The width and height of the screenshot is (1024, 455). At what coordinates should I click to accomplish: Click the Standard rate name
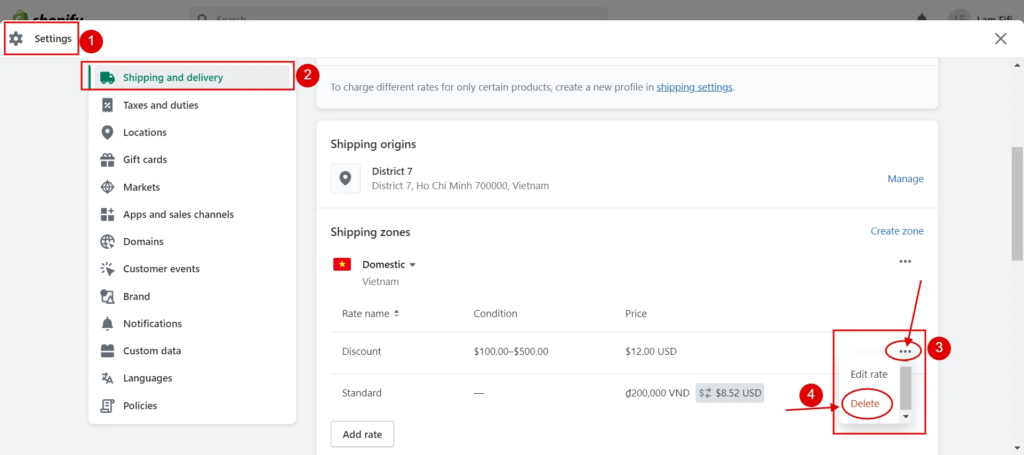(362, 393)
